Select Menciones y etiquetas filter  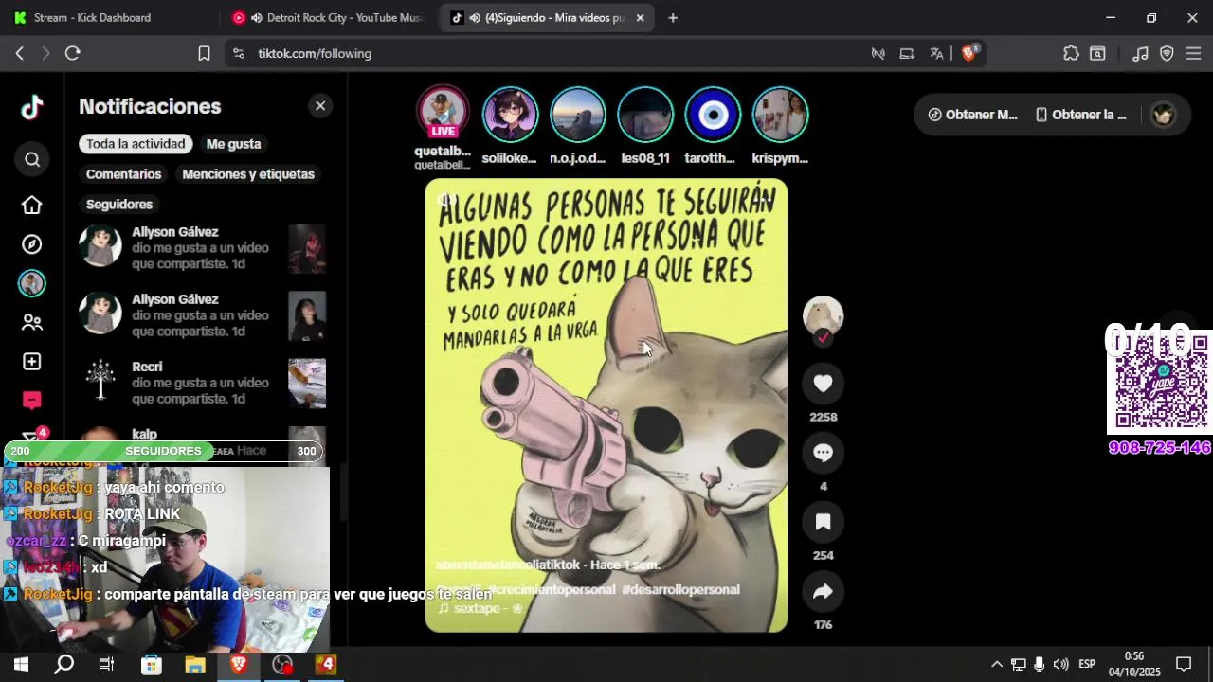pos(248,174)
